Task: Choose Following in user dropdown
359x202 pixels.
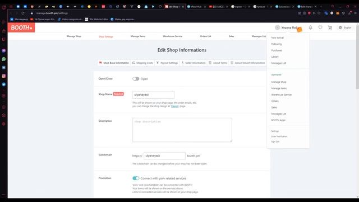Action: click(277, 44)
